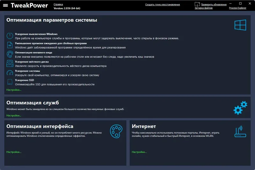Click the Оптимизация интерфейса heading
Screen dimensions: 255x170
coord(40,126)
